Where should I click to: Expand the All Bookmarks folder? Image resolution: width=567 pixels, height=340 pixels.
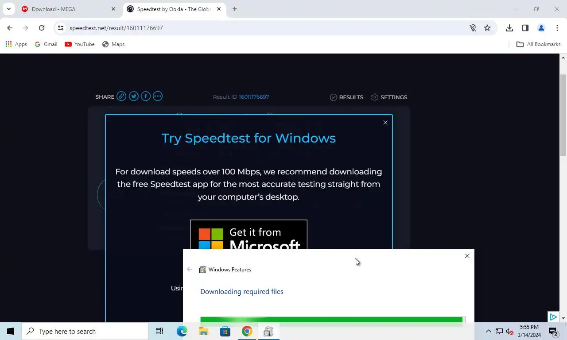coord(539,44)
